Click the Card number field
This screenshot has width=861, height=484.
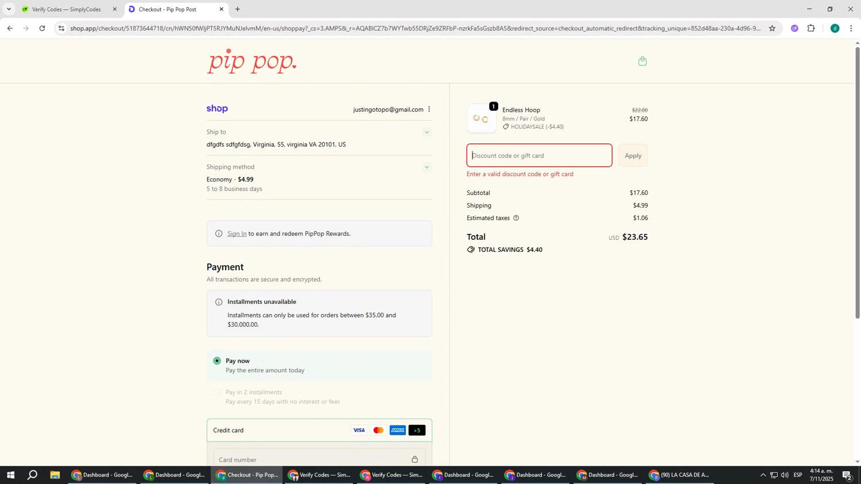[319, 459]
